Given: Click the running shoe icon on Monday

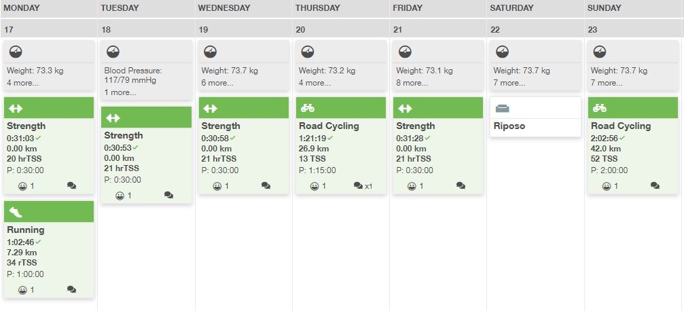Looking at the screenshot, I should [16, 213].
